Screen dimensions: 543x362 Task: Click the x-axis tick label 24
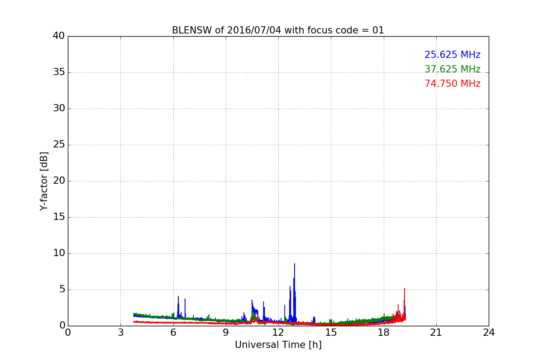[x=489, y=333]
